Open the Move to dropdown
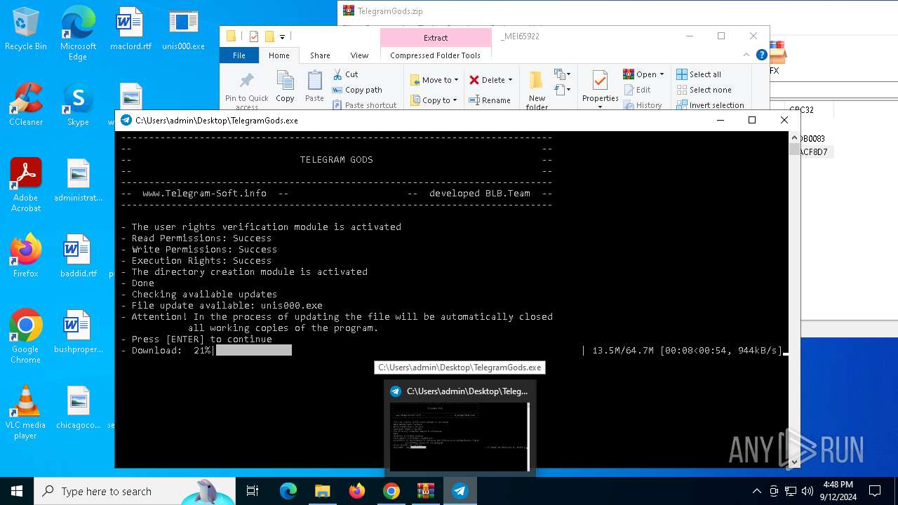Image resolution: width=898 pixels, height=505 pixels. click(x=434, y=80)
